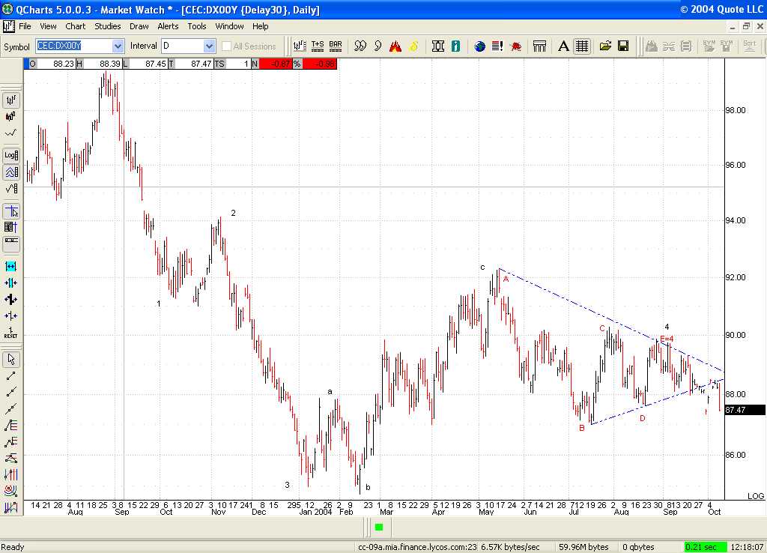Image resolution: width=767 pixels, height=553 pixels.
Task: Toggle the data table window icon
Action: 10,227
